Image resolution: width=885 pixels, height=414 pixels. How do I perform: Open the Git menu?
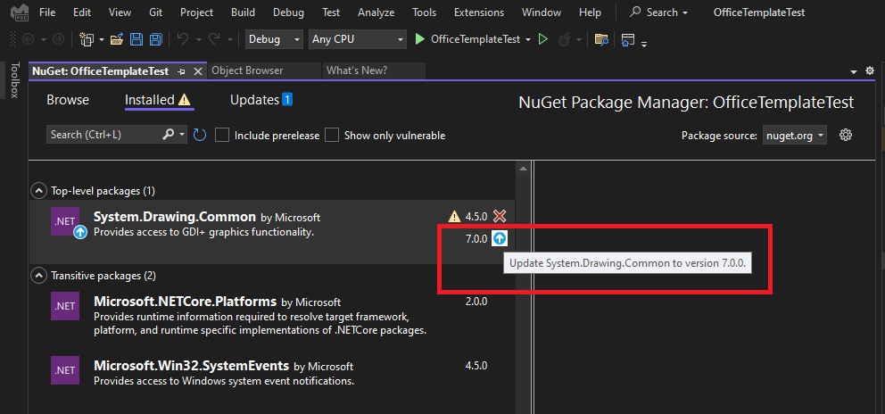coord(156,12)
